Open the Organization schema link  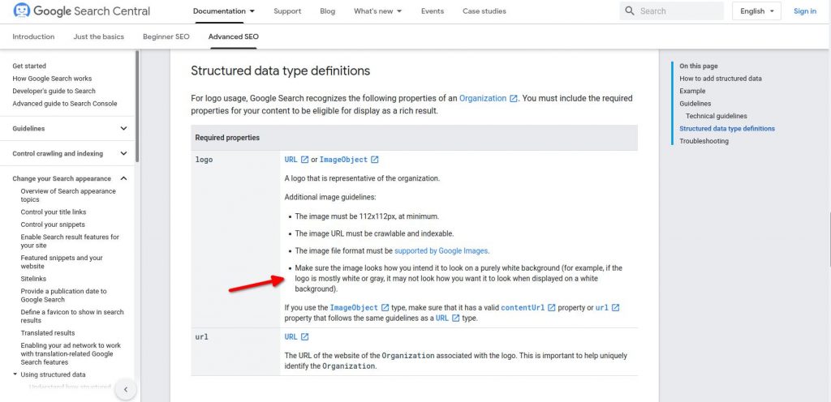tap(483, 98)
